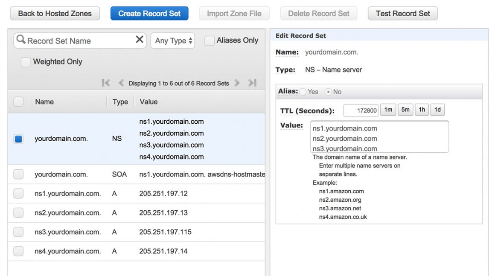Screen dimensions: 495x276
Task: Enable the Aliases Only filter
Action: [x=209, y=40]
